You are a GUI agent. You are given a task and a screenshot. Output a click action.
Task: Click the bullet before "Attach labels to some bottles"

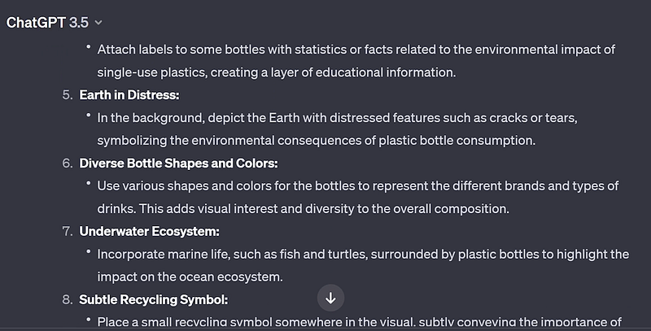click(x=89, y=47)
